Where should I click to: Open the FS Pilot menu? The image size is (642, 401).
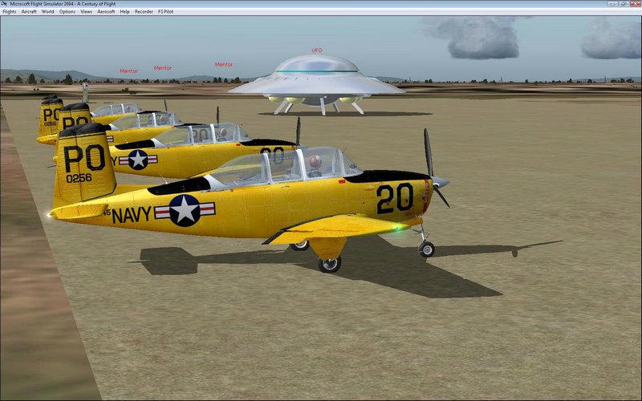click(x=165, y=11)
